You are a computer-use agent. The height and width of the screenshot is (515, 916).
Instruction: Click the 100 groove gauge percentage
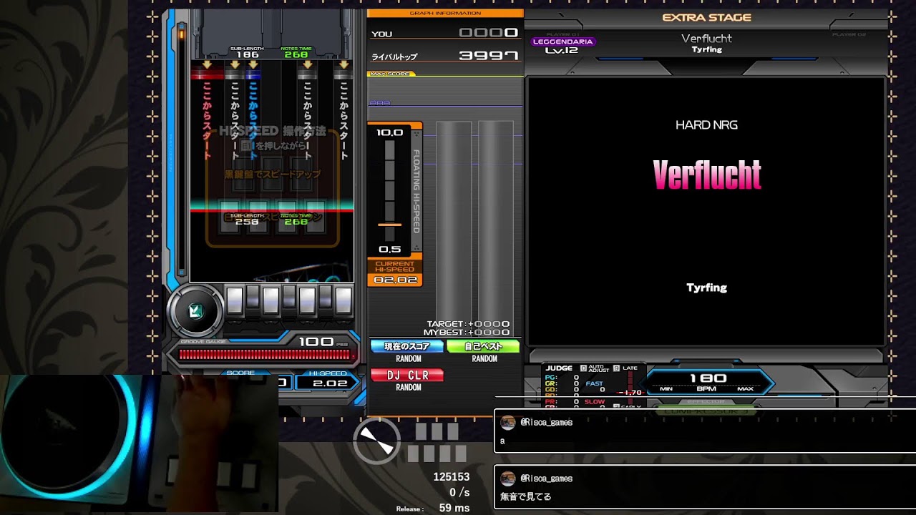[x=316, y=342]
